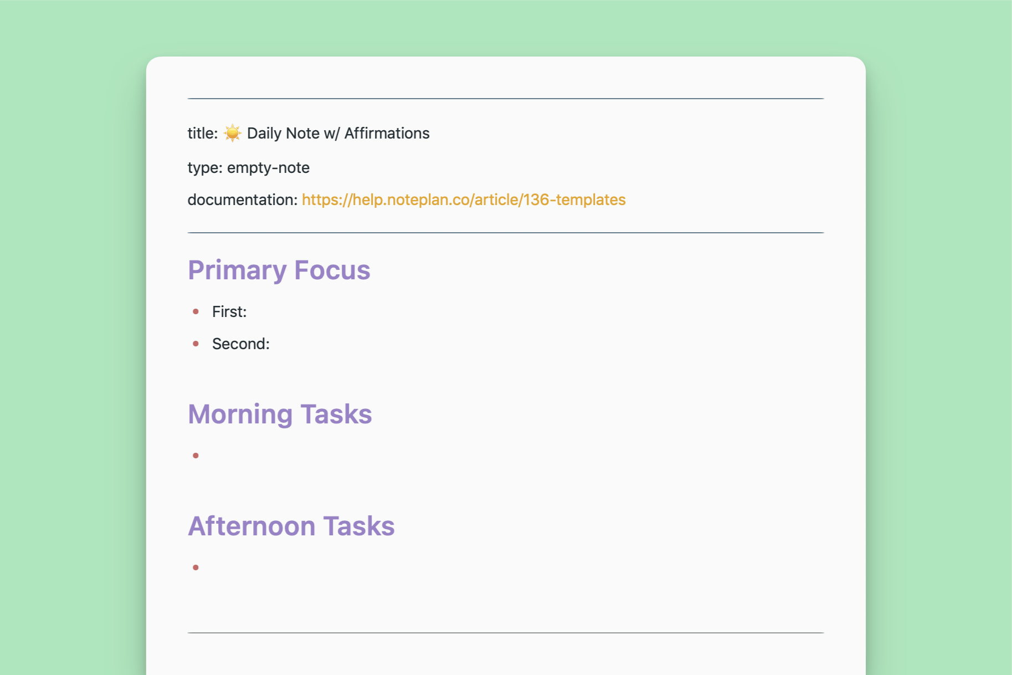Click the empty bullet under Afternoon Tasks
The image size is (1012, 675).
tap(196, 568)
